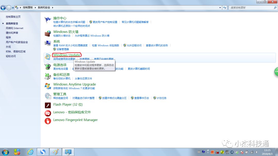
Task: Click the 设备管理器 link
Action: pyautogui.click(x=63, y=49)
